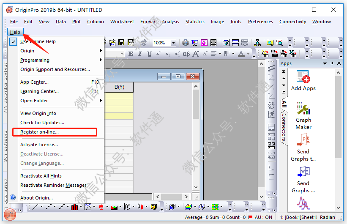
Task: Expand the Origin help submenu
Action: 101,50
